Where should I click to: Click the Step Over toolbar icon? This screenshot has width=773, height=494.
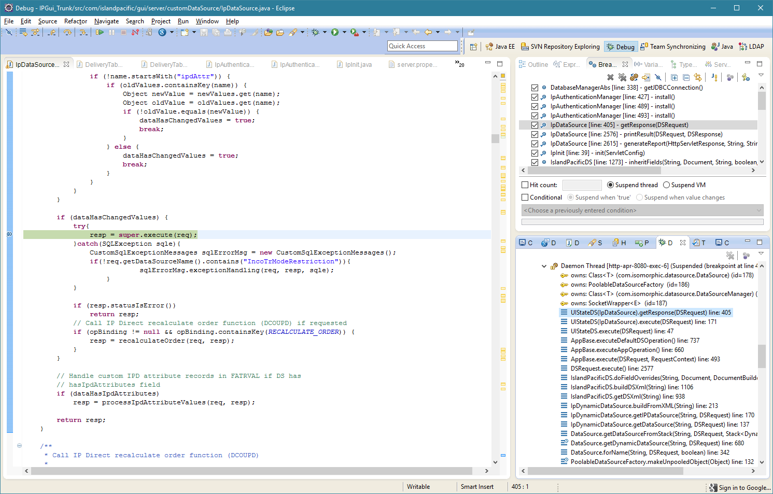point(67,32)
